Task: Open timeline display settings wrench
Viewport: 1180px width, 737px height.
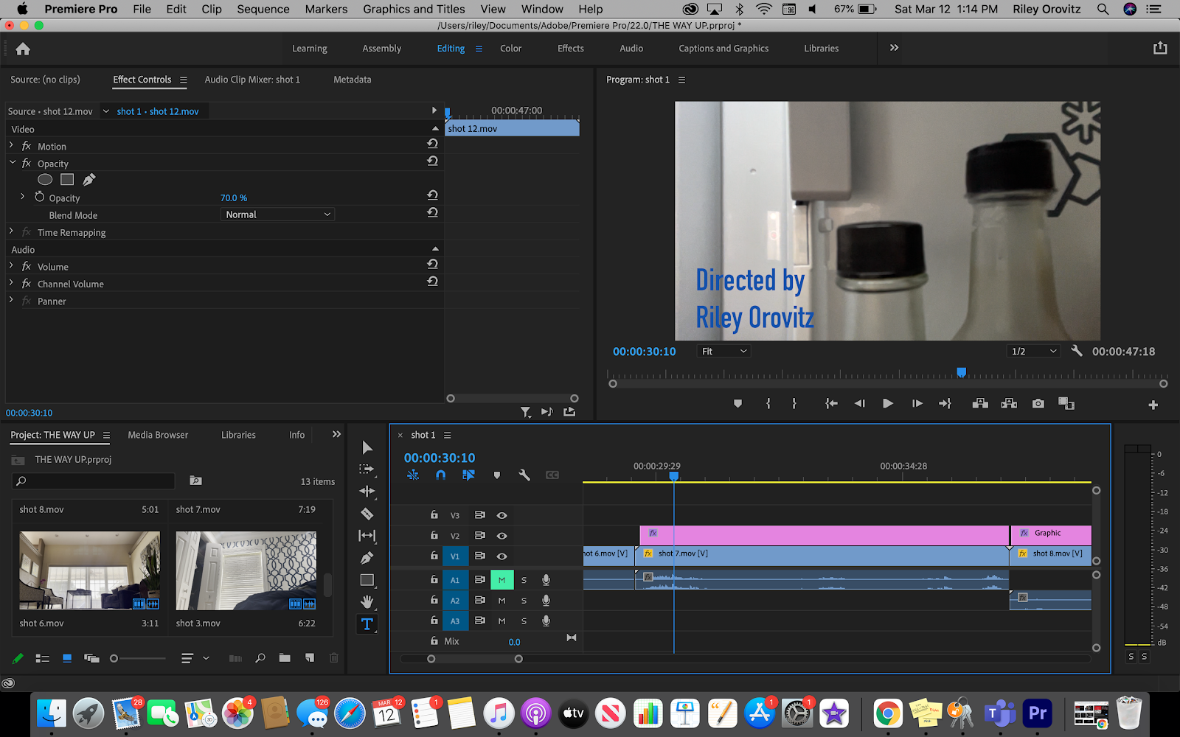Action: 524,475
